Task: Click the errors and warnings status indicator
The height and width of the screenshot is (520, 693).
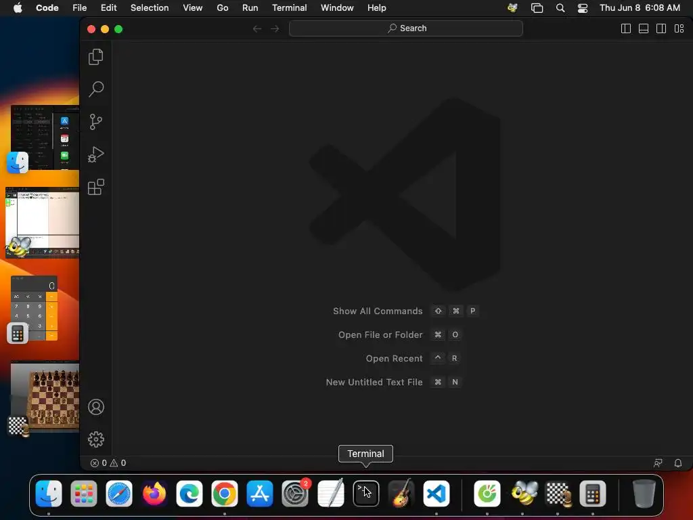Action: (108, 463)
